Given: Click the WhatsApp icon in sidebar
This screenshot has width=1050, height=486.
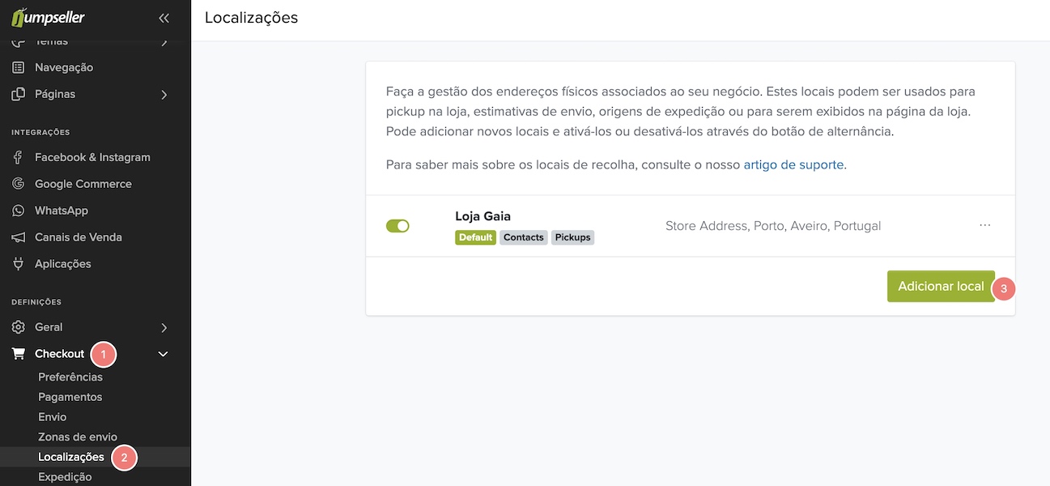Looking at the screenshot, I should [x=18, y=211].
